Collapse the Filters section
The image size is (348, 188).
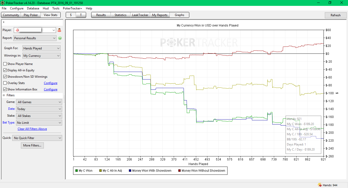pyautogui.click(x=4, y=95)
